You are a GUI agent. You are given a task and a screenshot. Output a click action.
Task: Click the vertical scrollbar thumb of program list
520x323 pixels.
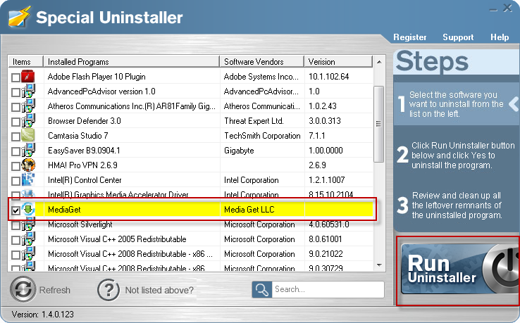click(378, 124)
